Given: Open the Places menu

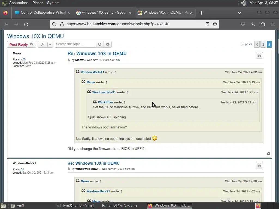Looking at the screenshot, I should [38, 3].
